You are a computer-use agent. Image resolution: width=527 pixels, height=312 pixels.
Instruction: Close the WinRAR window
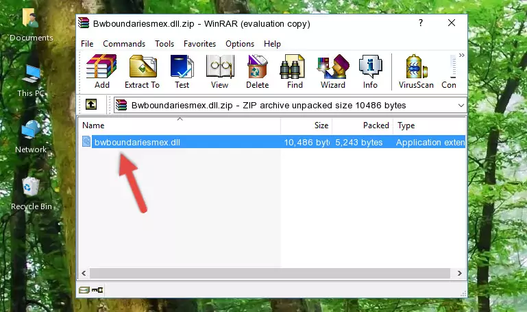[x=452, y=23]
